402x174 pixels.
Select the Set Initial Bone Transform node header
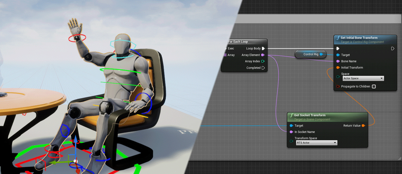[366, 40]
